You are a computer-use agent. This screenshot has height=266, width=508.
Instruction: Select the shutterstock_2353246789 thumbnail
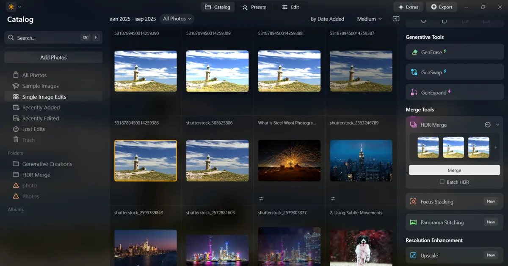click(x=361, y=160)
